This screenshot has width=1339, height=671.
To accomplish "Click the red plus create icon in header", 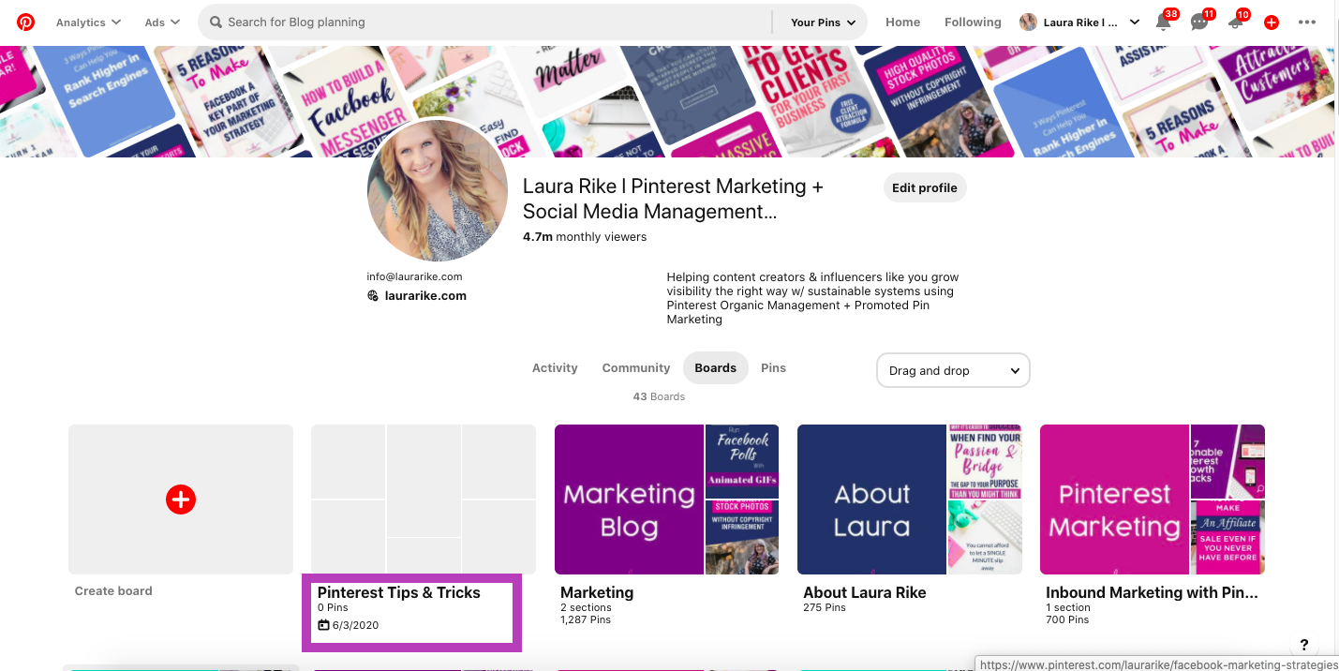I will click(1272, 22).
